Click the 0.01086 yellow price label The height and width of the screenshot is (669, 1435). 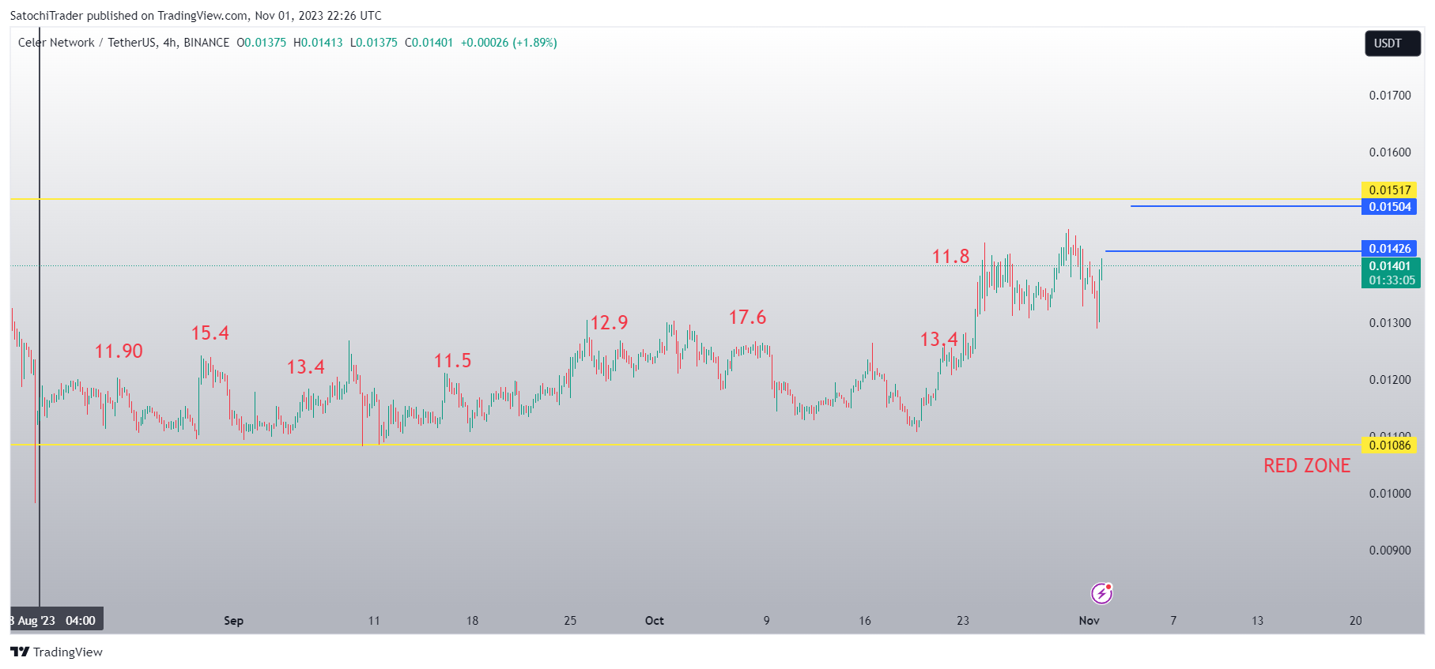pos(1389,445)
